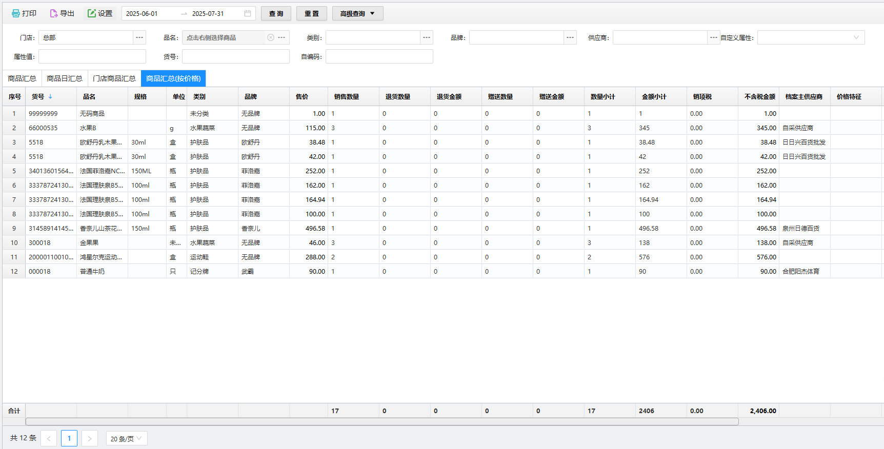Select row with 货号 99999999
The image size is (884, 449).
click(442, 113)
